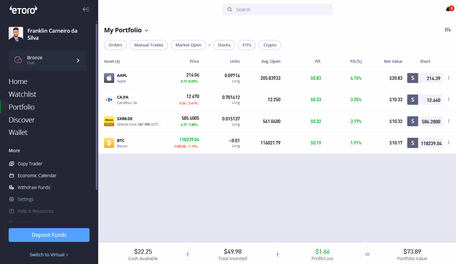Click the Settings gear icon
The height and width of the screenshot is (264, 456).
tap(12, 199)
